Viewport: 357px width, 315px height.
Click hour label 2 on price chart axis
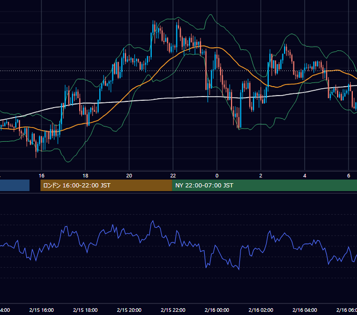tap(261, 176)
